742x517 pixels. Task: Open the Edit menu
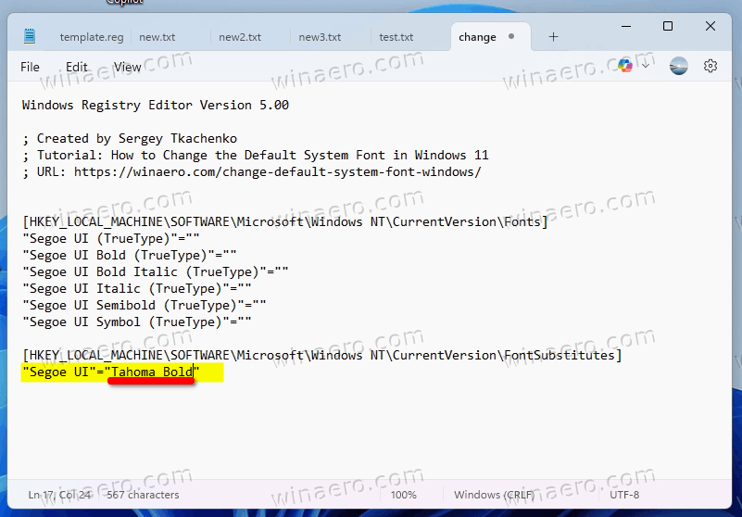(x=77, y=67)
